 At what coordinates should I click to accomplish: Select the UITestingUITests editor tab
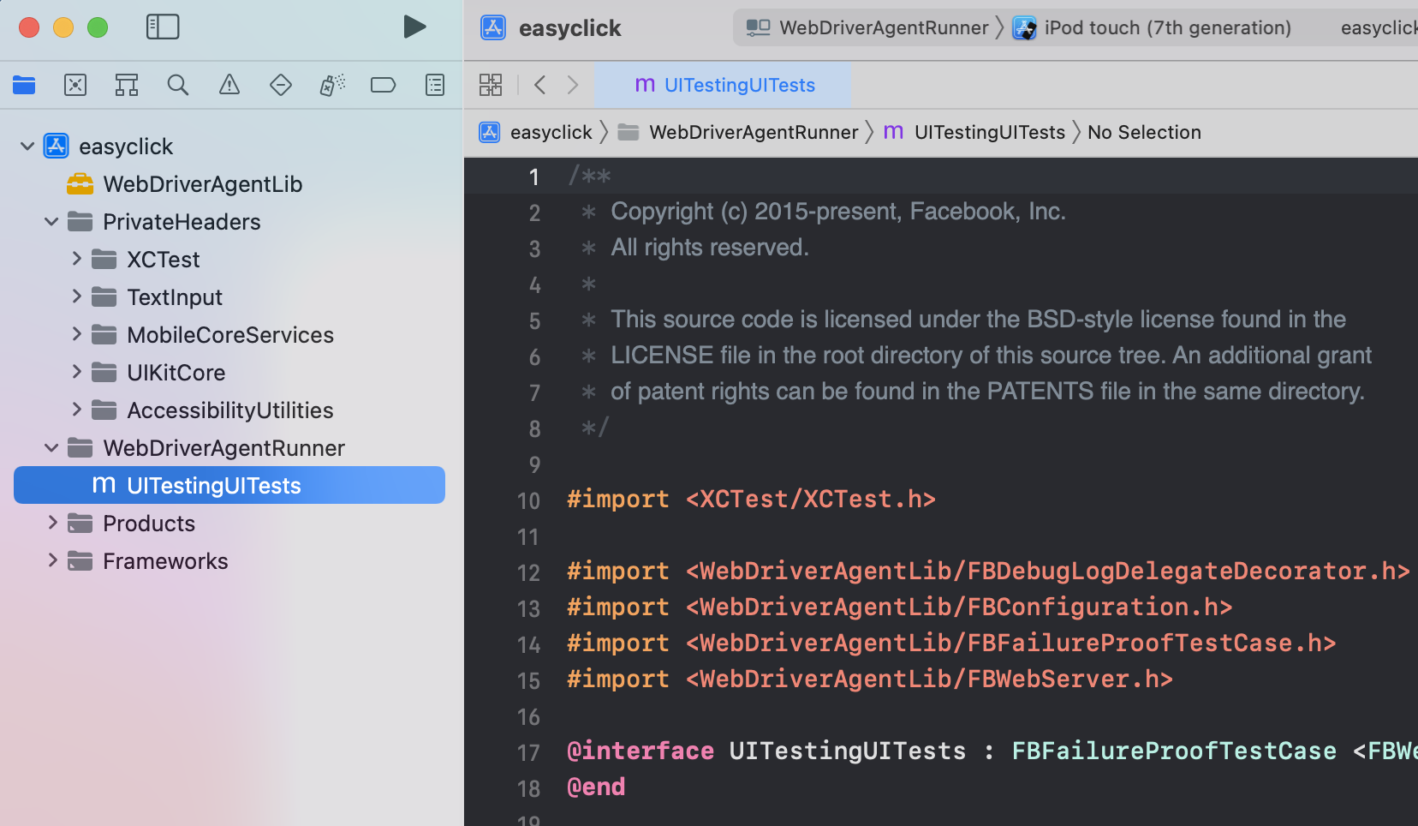[x=724, y=85]
